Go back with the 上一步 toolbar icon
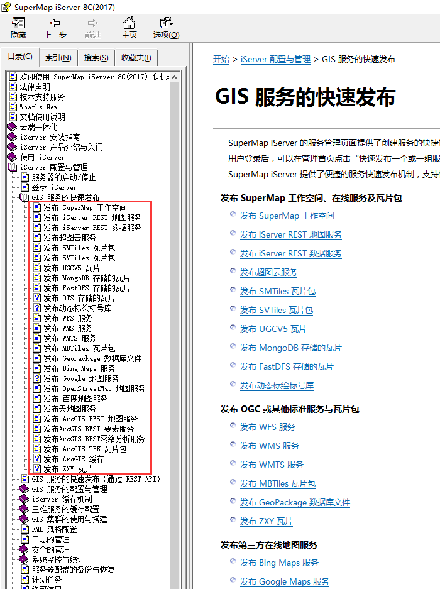This screenshot has width=440, height=589. click(x=55, y=28)
